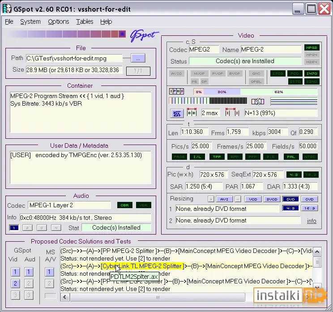Click the audio VBR indicator
Viewport: 333px width, 312px height.
coord(144,205)
